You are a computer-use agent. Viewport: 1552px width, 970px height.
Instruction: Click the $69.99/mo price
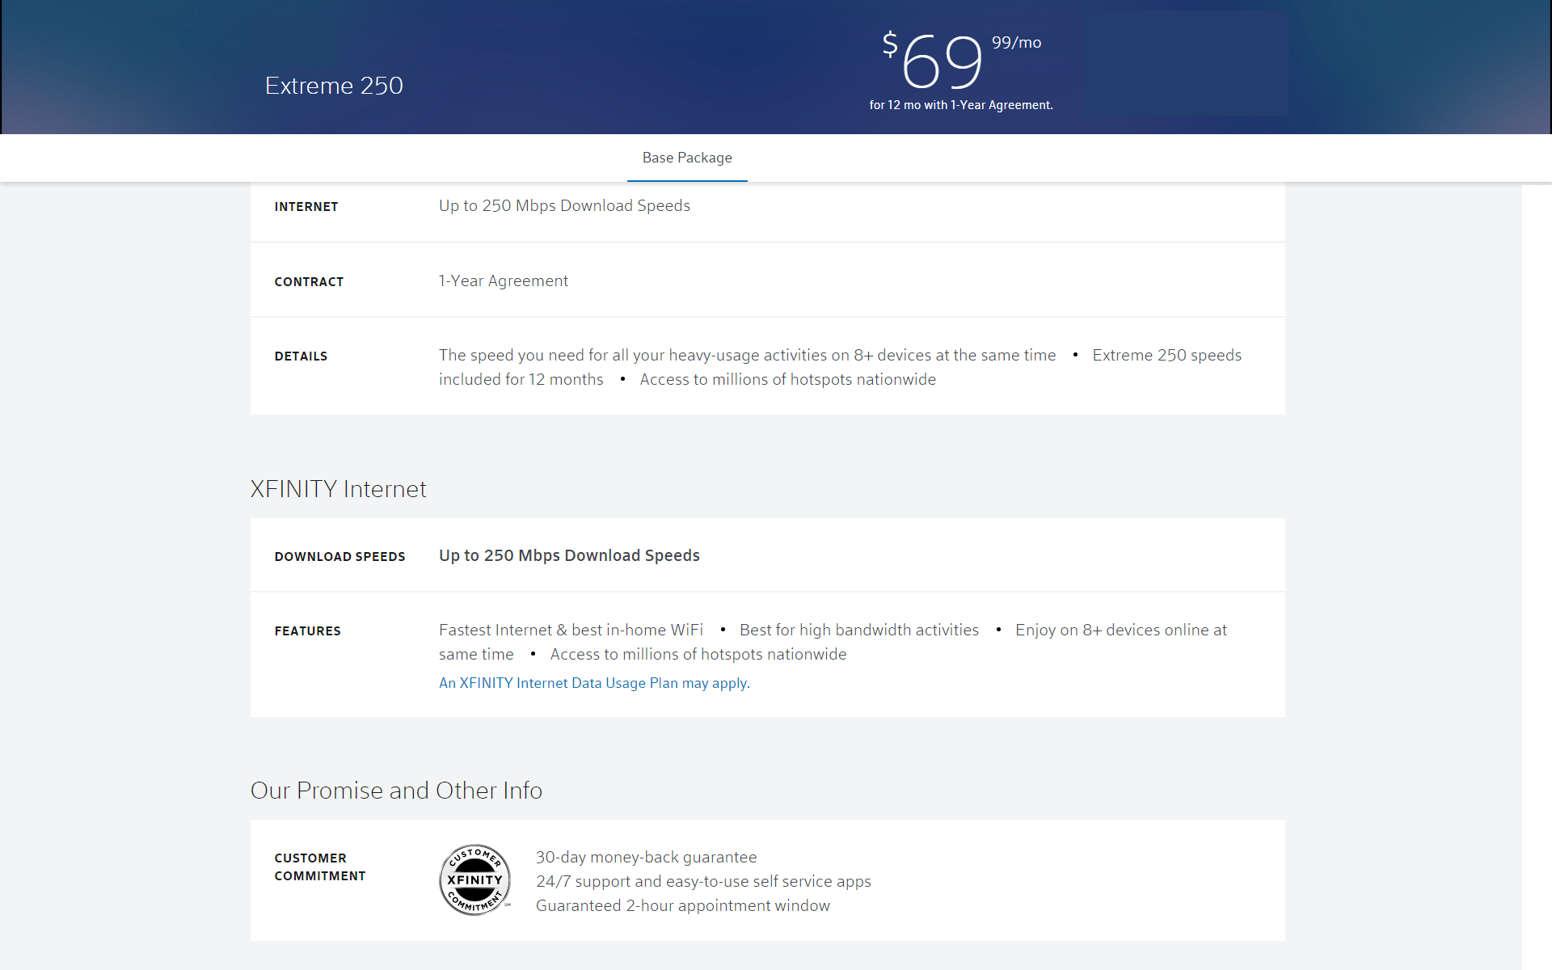[x=961, y=60]
